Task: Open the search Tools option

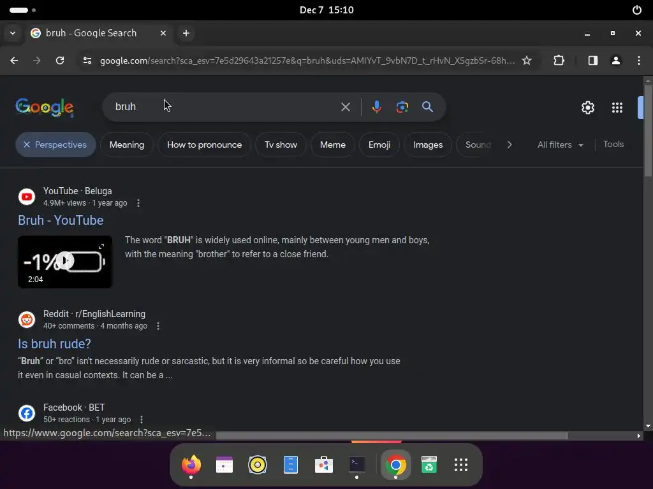Action: (x=613, y=145)
